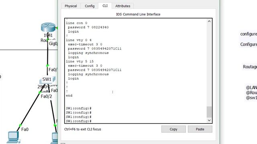Screen dimensions: 257x144
Task: Click the 'line vty 0 4' line
Action: pyautogui.click(x=79, y=40)
